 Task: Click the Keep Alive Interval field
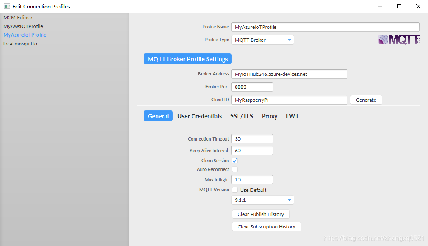coord(252,151)
